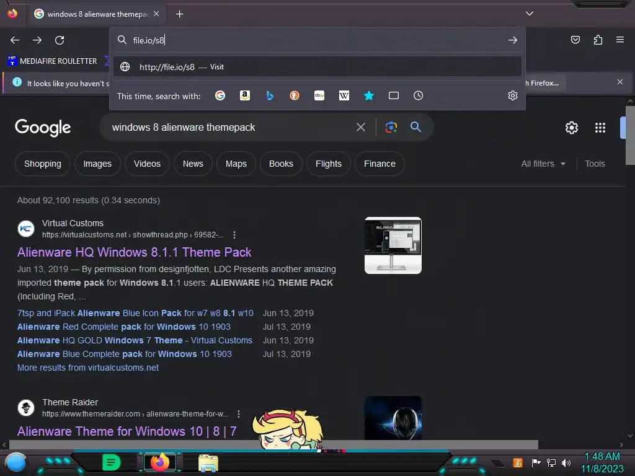Filter results by Videos
Image resolution: width=635 pixels, height=476 pixels.
pos(147,164)
